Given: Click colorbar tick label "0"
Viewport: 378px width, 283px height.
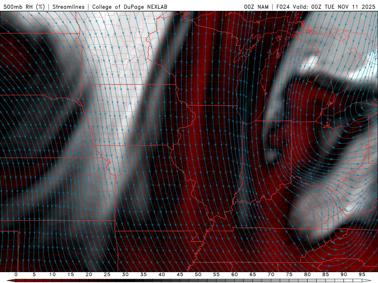Looking at the screenshot, I should (x=16, y=275).
